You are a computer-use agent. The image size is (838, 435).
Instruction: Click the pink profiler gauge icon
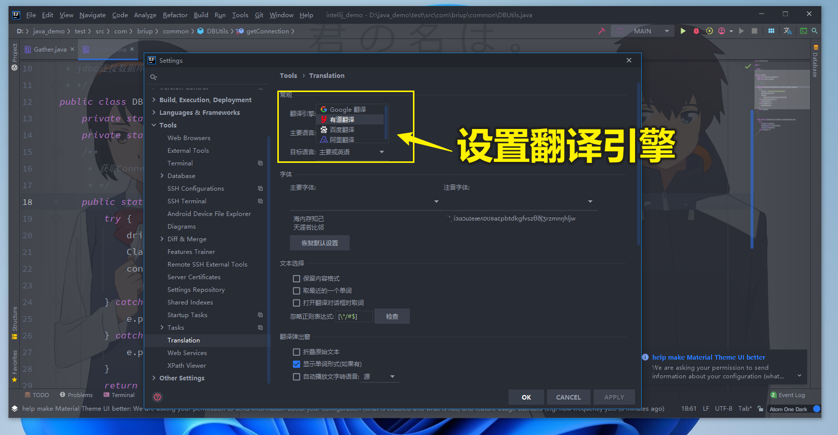click(x=722, y=31)
